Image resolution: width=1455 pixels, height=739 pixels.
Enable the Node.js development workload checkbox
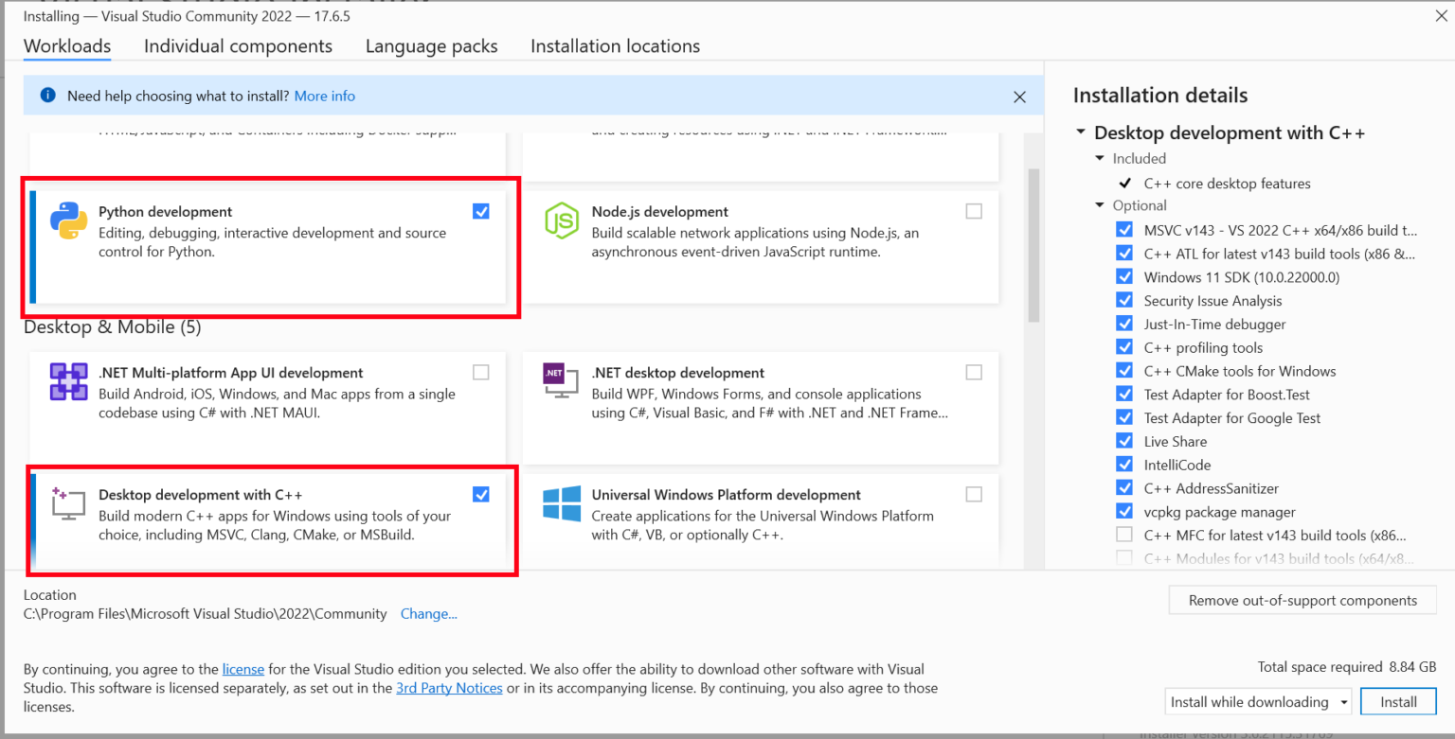pyautogui.click(x=974, y=212)
